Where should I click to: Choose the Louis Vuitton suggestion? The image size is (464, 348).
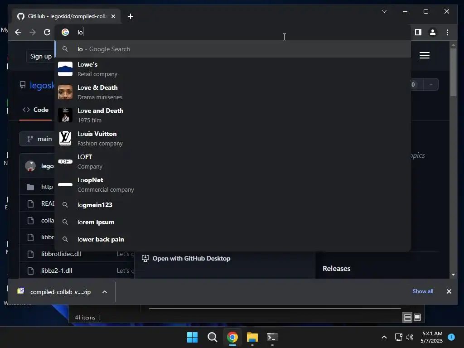point(233,138)
